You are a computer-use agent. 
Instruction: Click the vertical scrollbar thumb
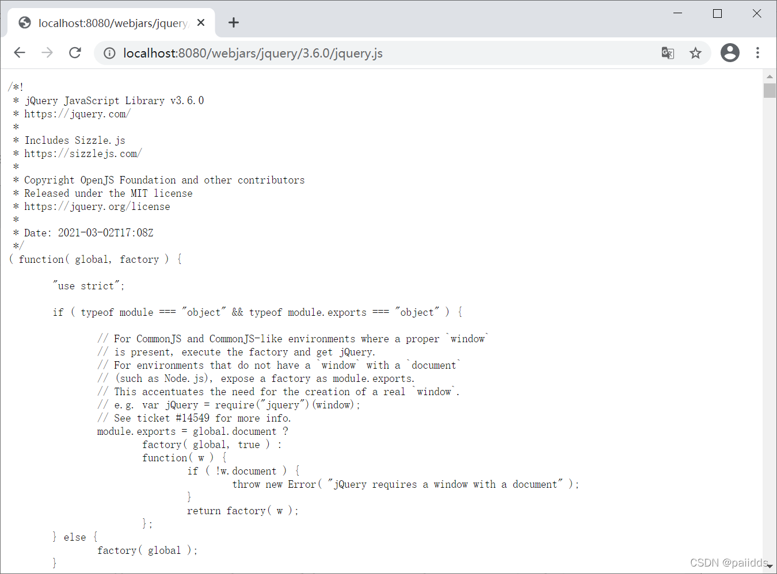pyautogui.click(x=770, y=90)
